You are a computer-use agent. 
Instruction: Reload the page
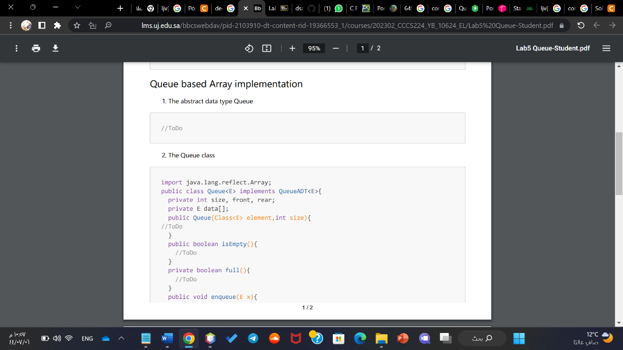581,25
